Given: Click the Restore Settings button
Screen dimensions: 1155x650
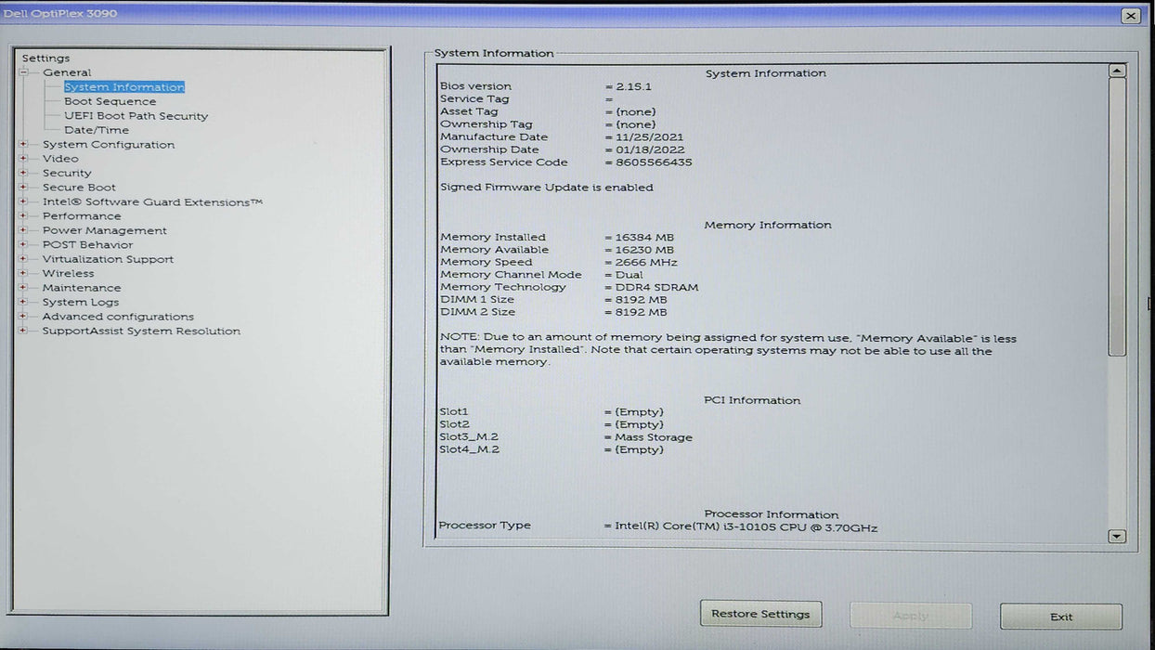Looking at the screenshot, I should point(760,614).
